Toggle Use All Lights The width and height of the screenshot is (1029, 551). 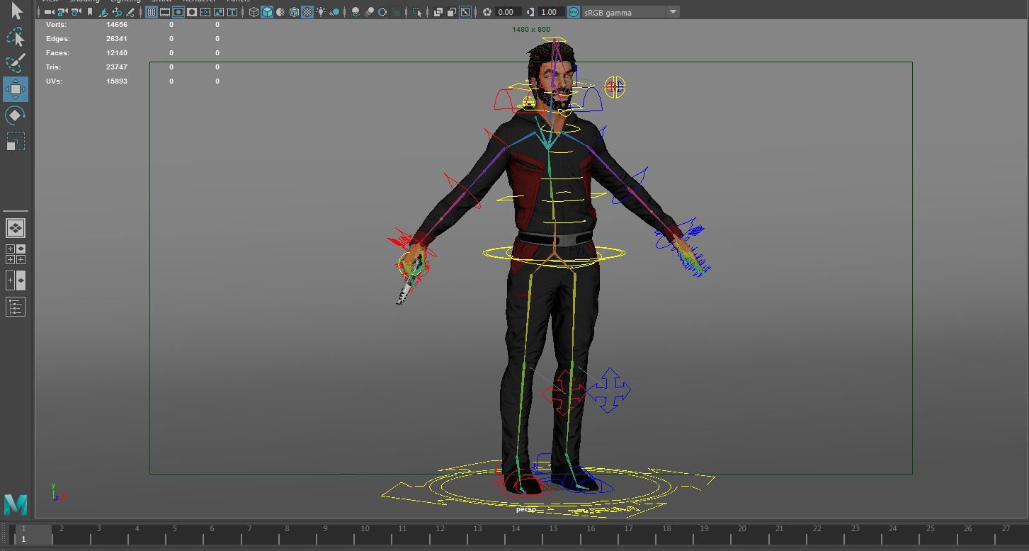[321, 12]
